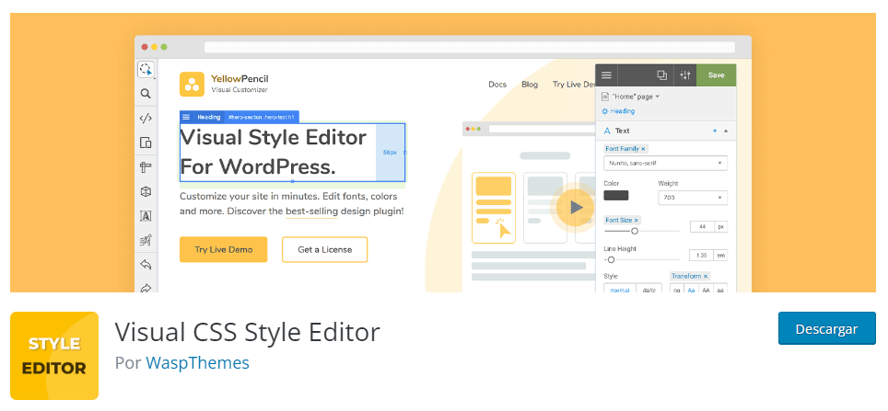Select the element selector cursor tool
Viewport: 888px width, 411px height.
point(146,70)
